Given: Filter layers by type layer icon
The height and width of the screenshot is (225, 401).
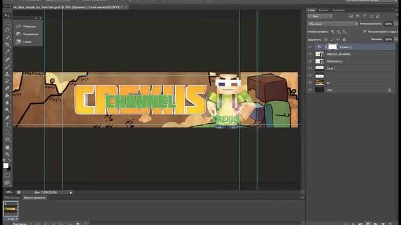Looking at the screenshot, I should (x=365, y=16).
